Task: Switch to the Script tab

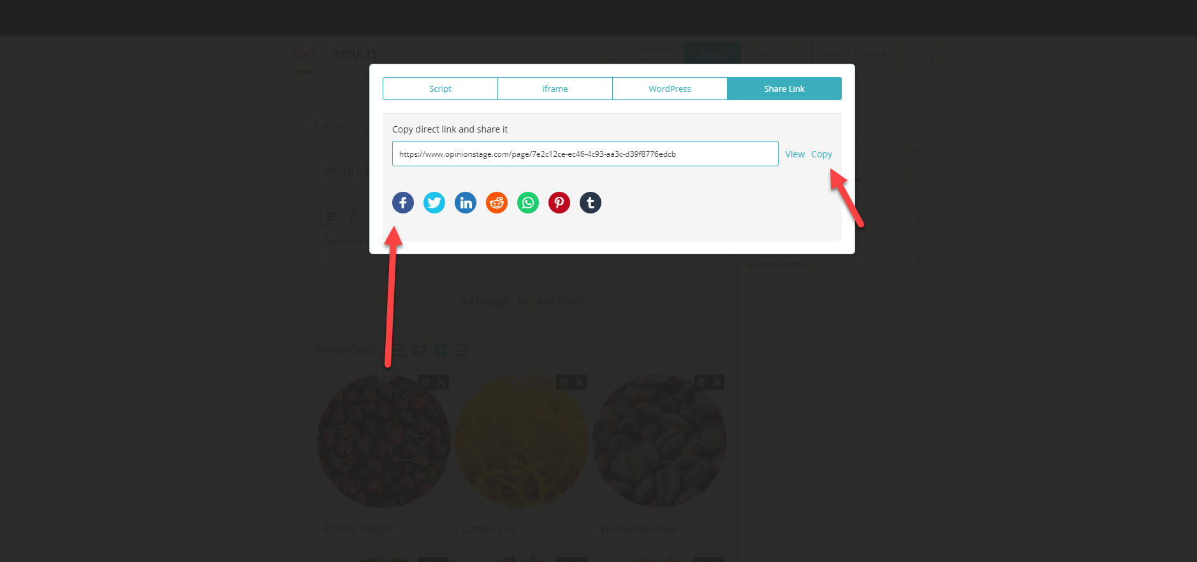Action: click(440, 89)
